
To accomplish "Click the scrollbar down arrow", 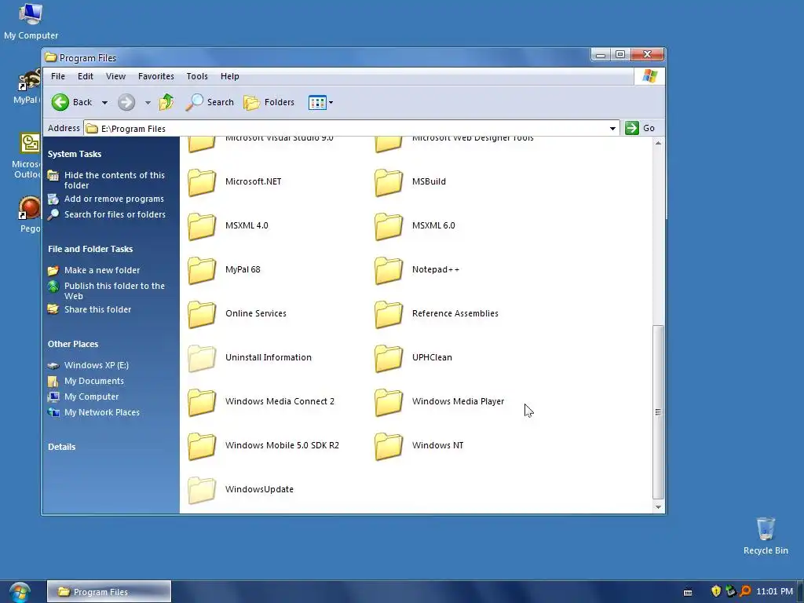I will tap(659, 507).
